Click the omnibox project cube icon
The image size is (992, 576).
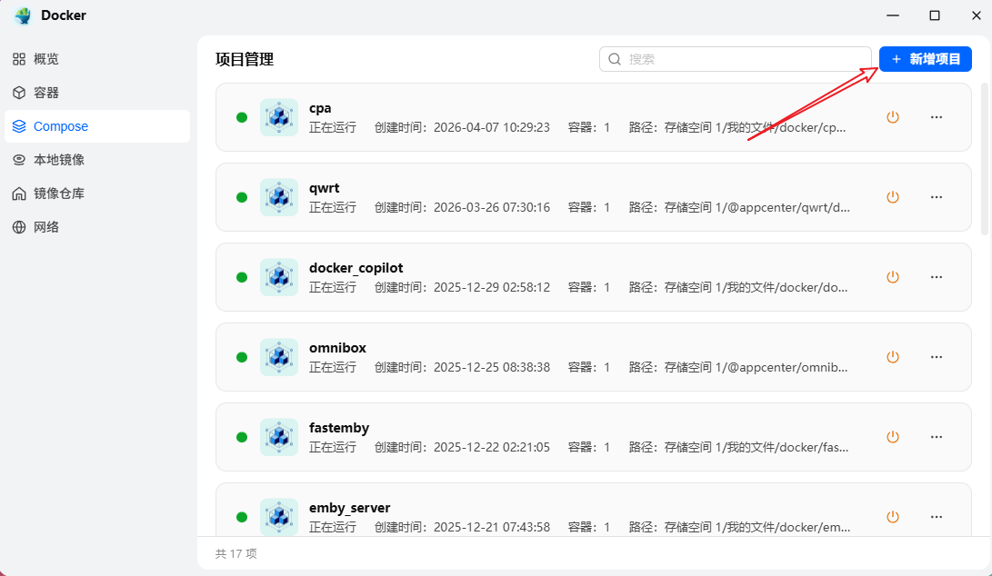point(279,357)
